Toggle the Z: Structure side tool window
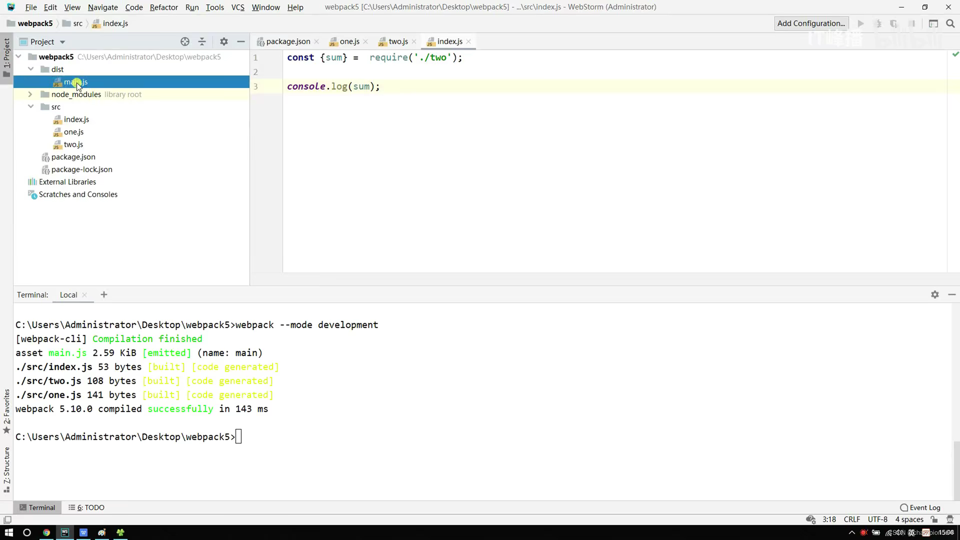This screenshot has width=960, height=540. pyautogui.click(x=6, y=470)
